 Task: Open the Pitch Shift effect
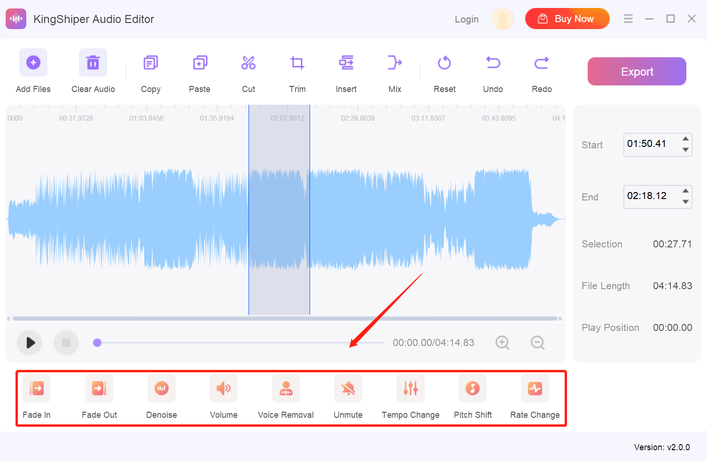coord(473,388)
